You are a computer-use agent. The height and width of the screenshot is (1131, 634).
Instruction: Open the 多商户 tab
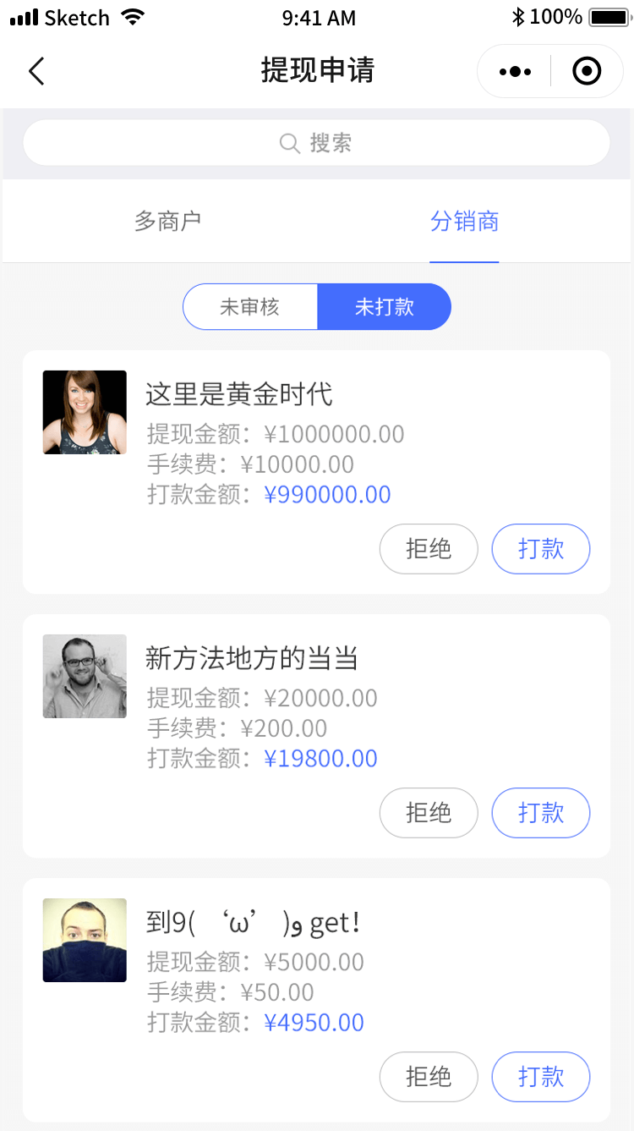[x=167, y=222]
